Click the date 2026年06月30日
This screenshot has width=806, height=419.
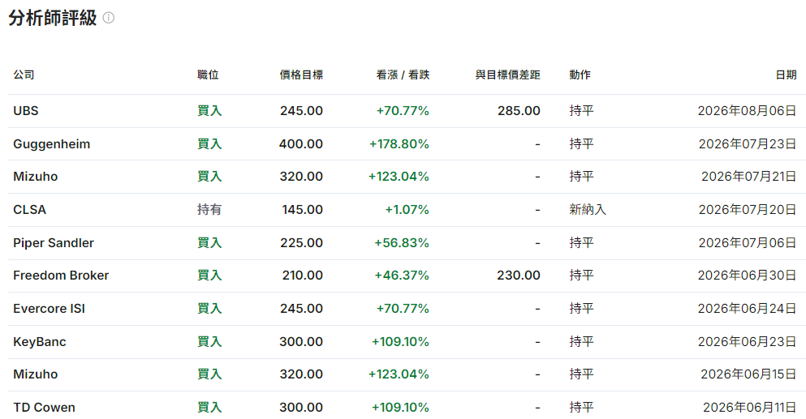coord(747,276)
